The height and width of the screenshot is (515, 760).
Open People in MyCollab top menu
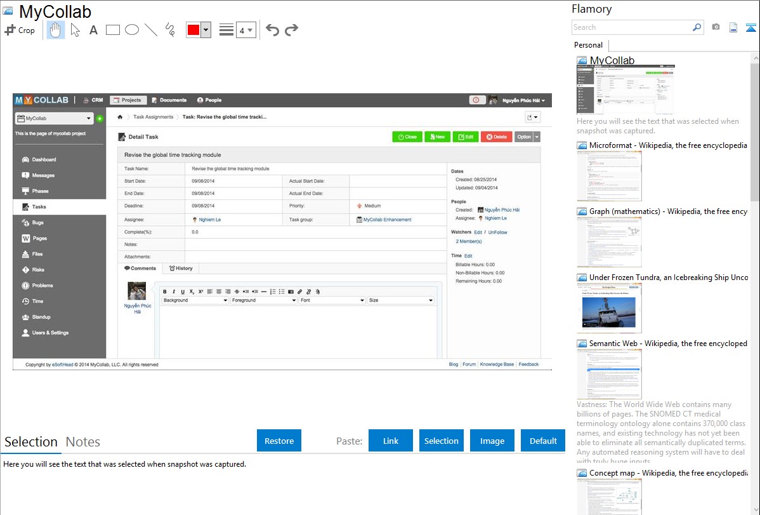pyautogui.click(x=209, y=100)
